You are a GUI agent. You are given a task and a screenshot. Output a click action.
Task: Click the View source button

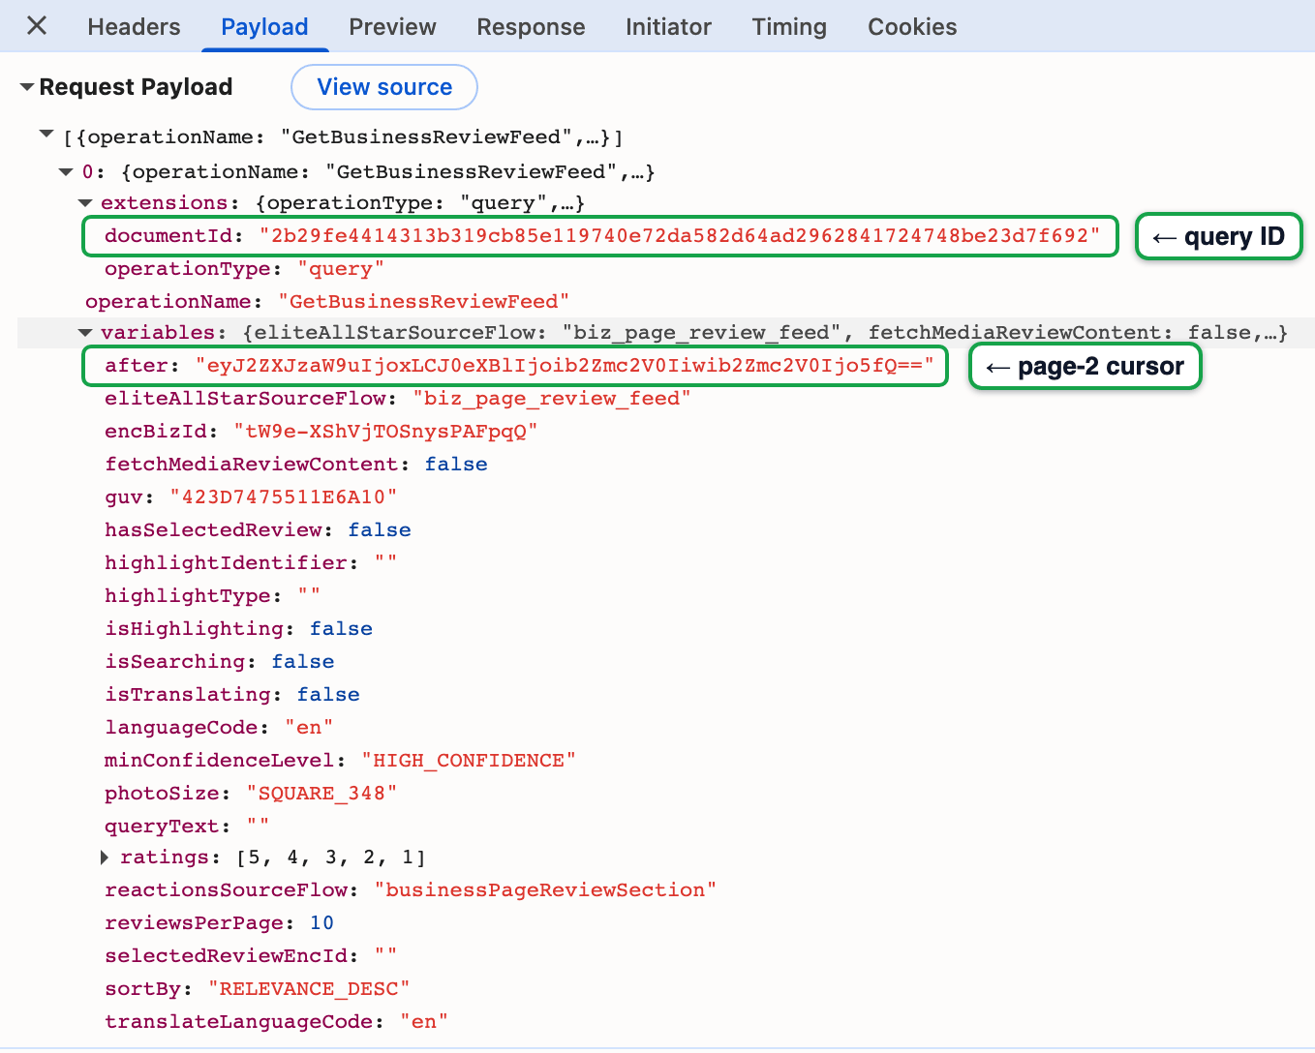point(384,87)
